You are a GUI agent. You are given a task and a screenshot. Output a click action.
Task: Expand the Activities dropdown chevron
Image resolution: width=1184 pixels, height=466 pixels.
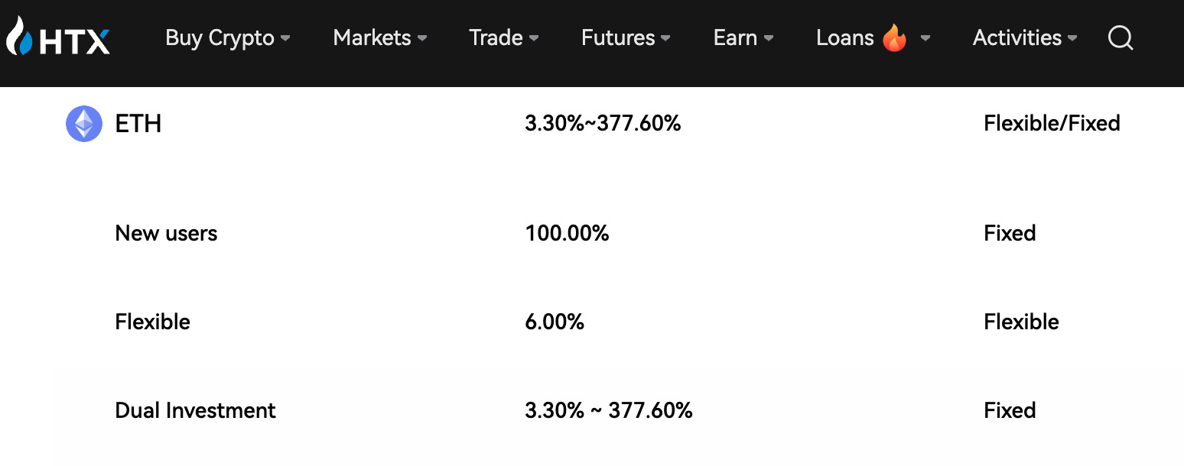pos(1073,38)
